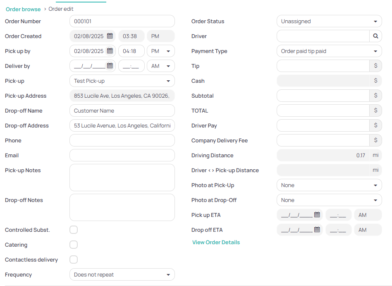Click Drop off ETA time field

(339, 230)
